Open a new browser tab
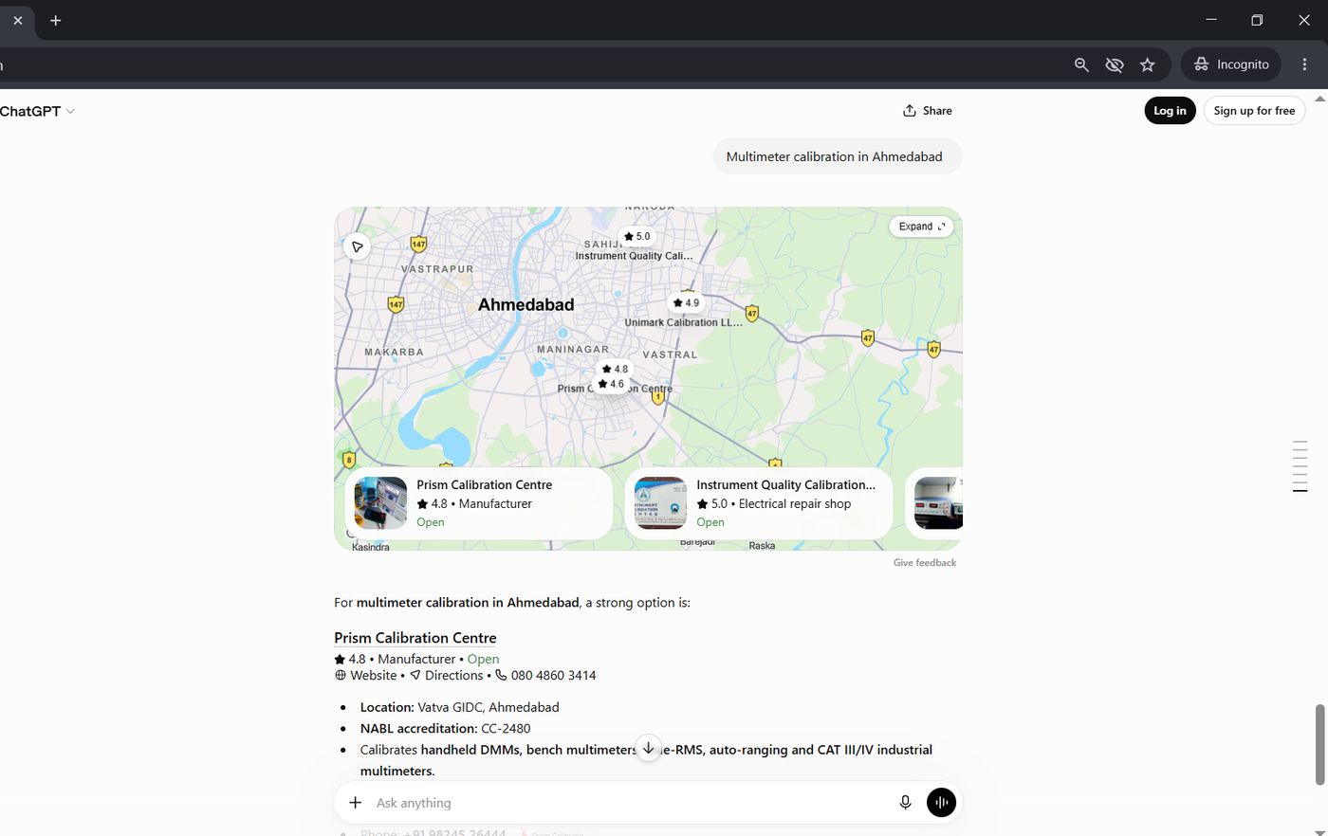The image size is (1328, 836). [x=56, y=20]
